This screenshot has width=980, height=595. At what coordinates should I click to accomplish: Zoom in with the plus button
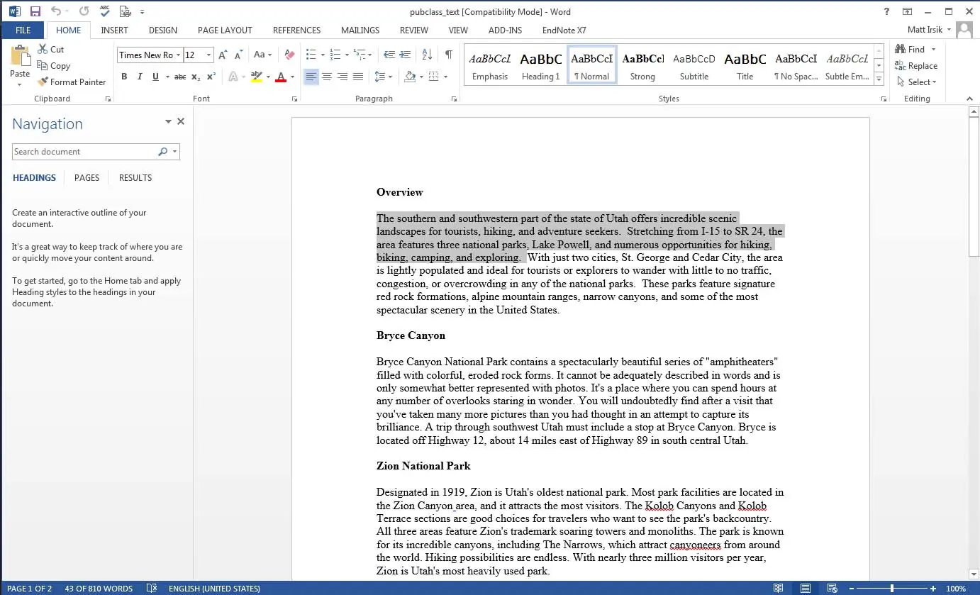click(933, 588)
